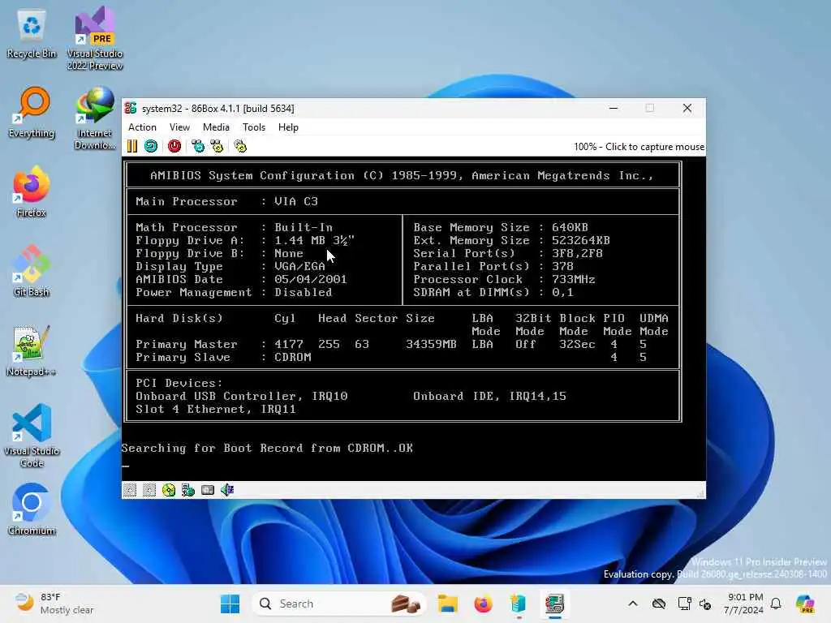The width and height of the screenshot is (831, 623).
Task: Click 'Slot 4 Ethernet, IRQ11' text
Action: click(216, 409)
